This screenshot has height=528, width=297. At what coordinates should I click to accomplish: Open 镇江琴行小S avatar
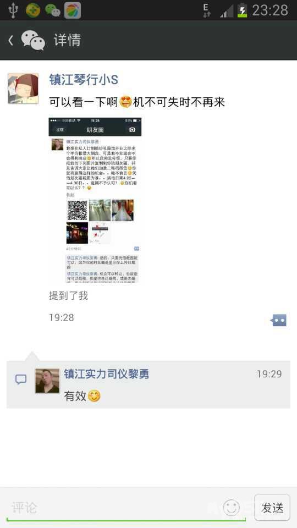[23, 89]
